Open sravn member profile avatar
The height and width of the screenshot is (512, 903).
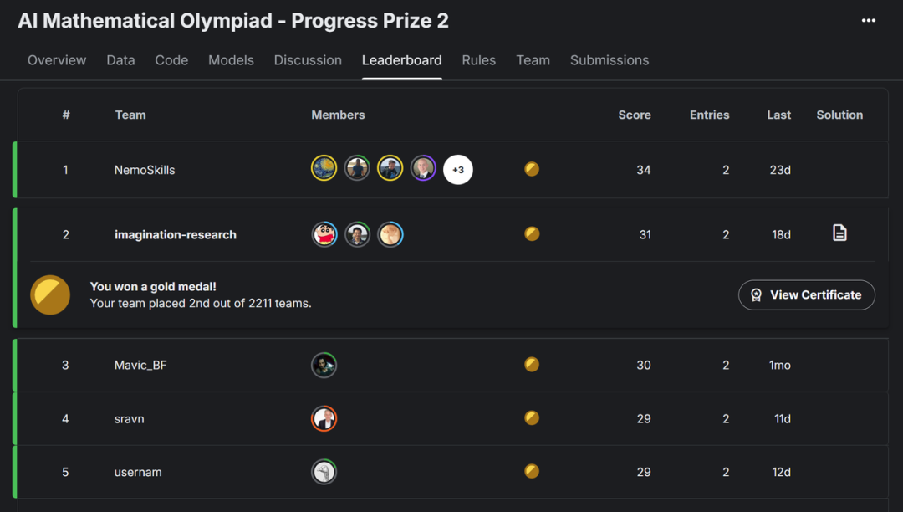point(324,418)
